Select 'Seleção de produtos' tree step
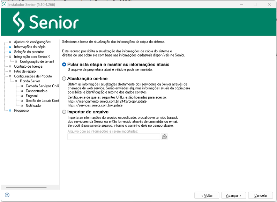Viewport: 277px width, 202px height. (29, 52)
